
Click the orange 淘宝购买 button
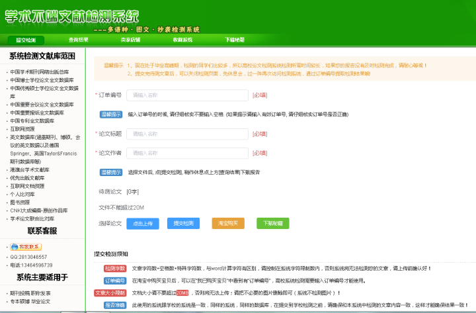(228, 224)
